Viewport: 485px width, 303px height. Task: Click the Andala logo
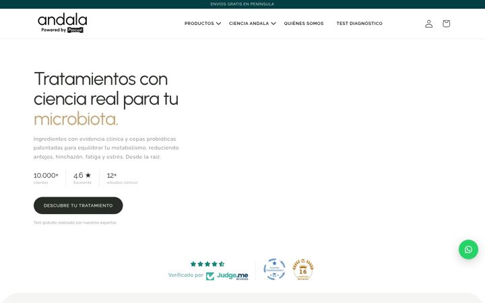[63, 23]
